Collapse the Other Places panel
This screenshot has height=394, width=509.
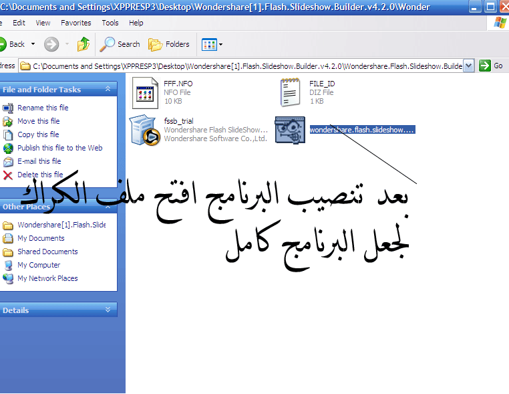108,207
